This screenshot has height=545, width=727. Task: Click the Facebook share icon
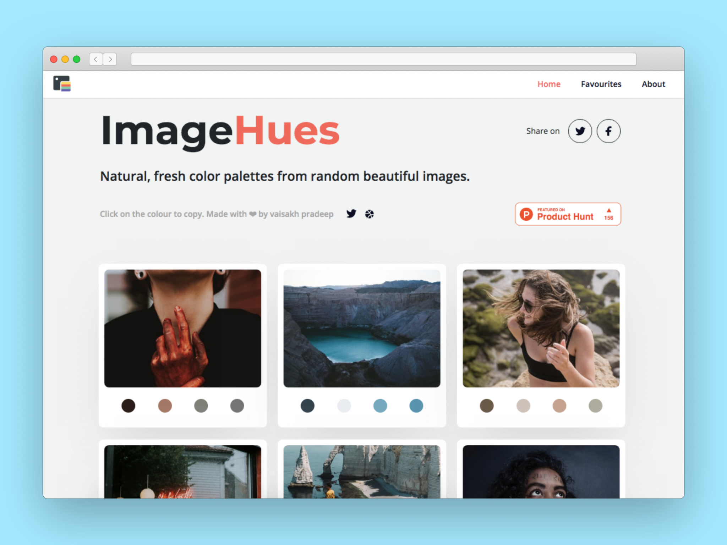pyautogui.click(x=608, y=131)
